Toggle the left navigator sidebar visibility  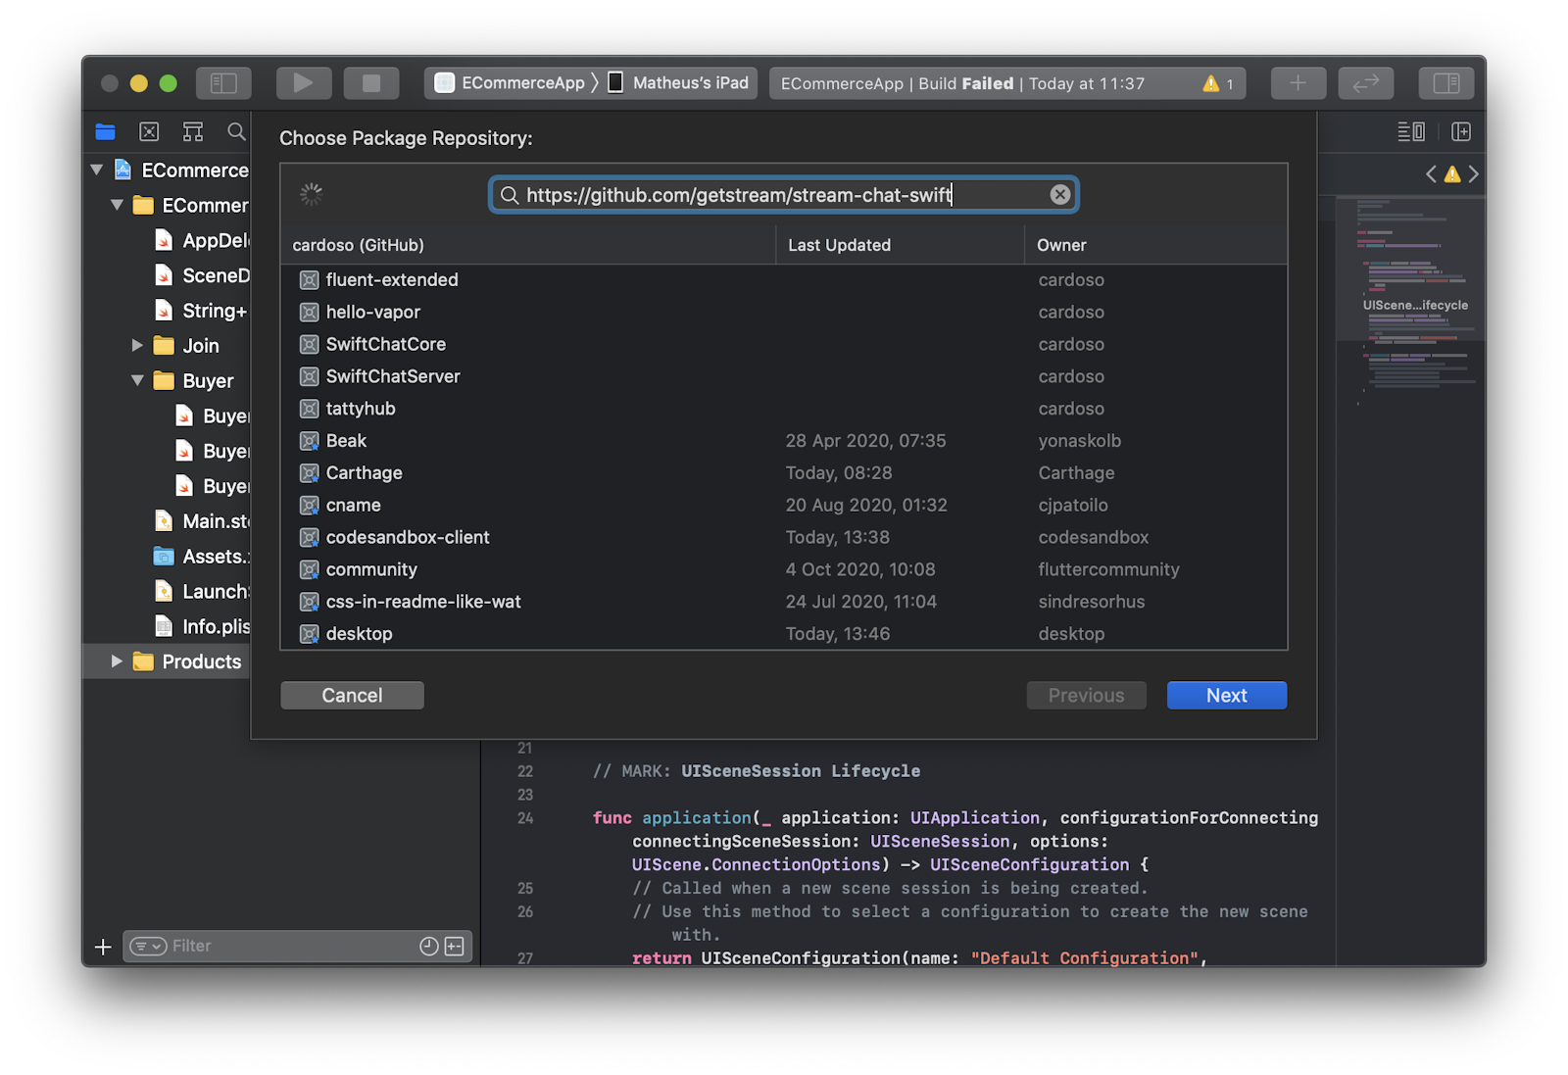[223, 83]
